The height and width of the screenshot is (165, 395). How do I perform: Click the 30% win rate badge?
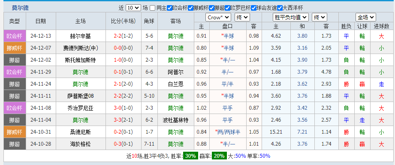[190, 156]
